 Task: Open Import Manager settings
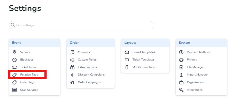(197, 75)
